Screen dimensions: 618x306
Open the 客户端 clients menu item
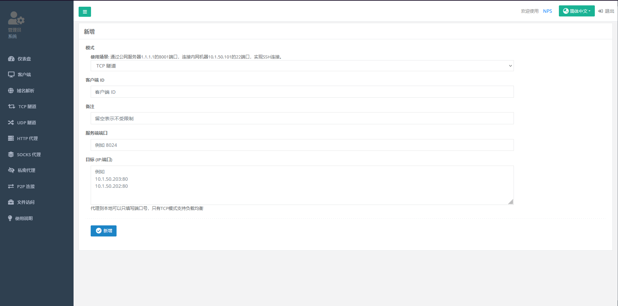(37, 75)
